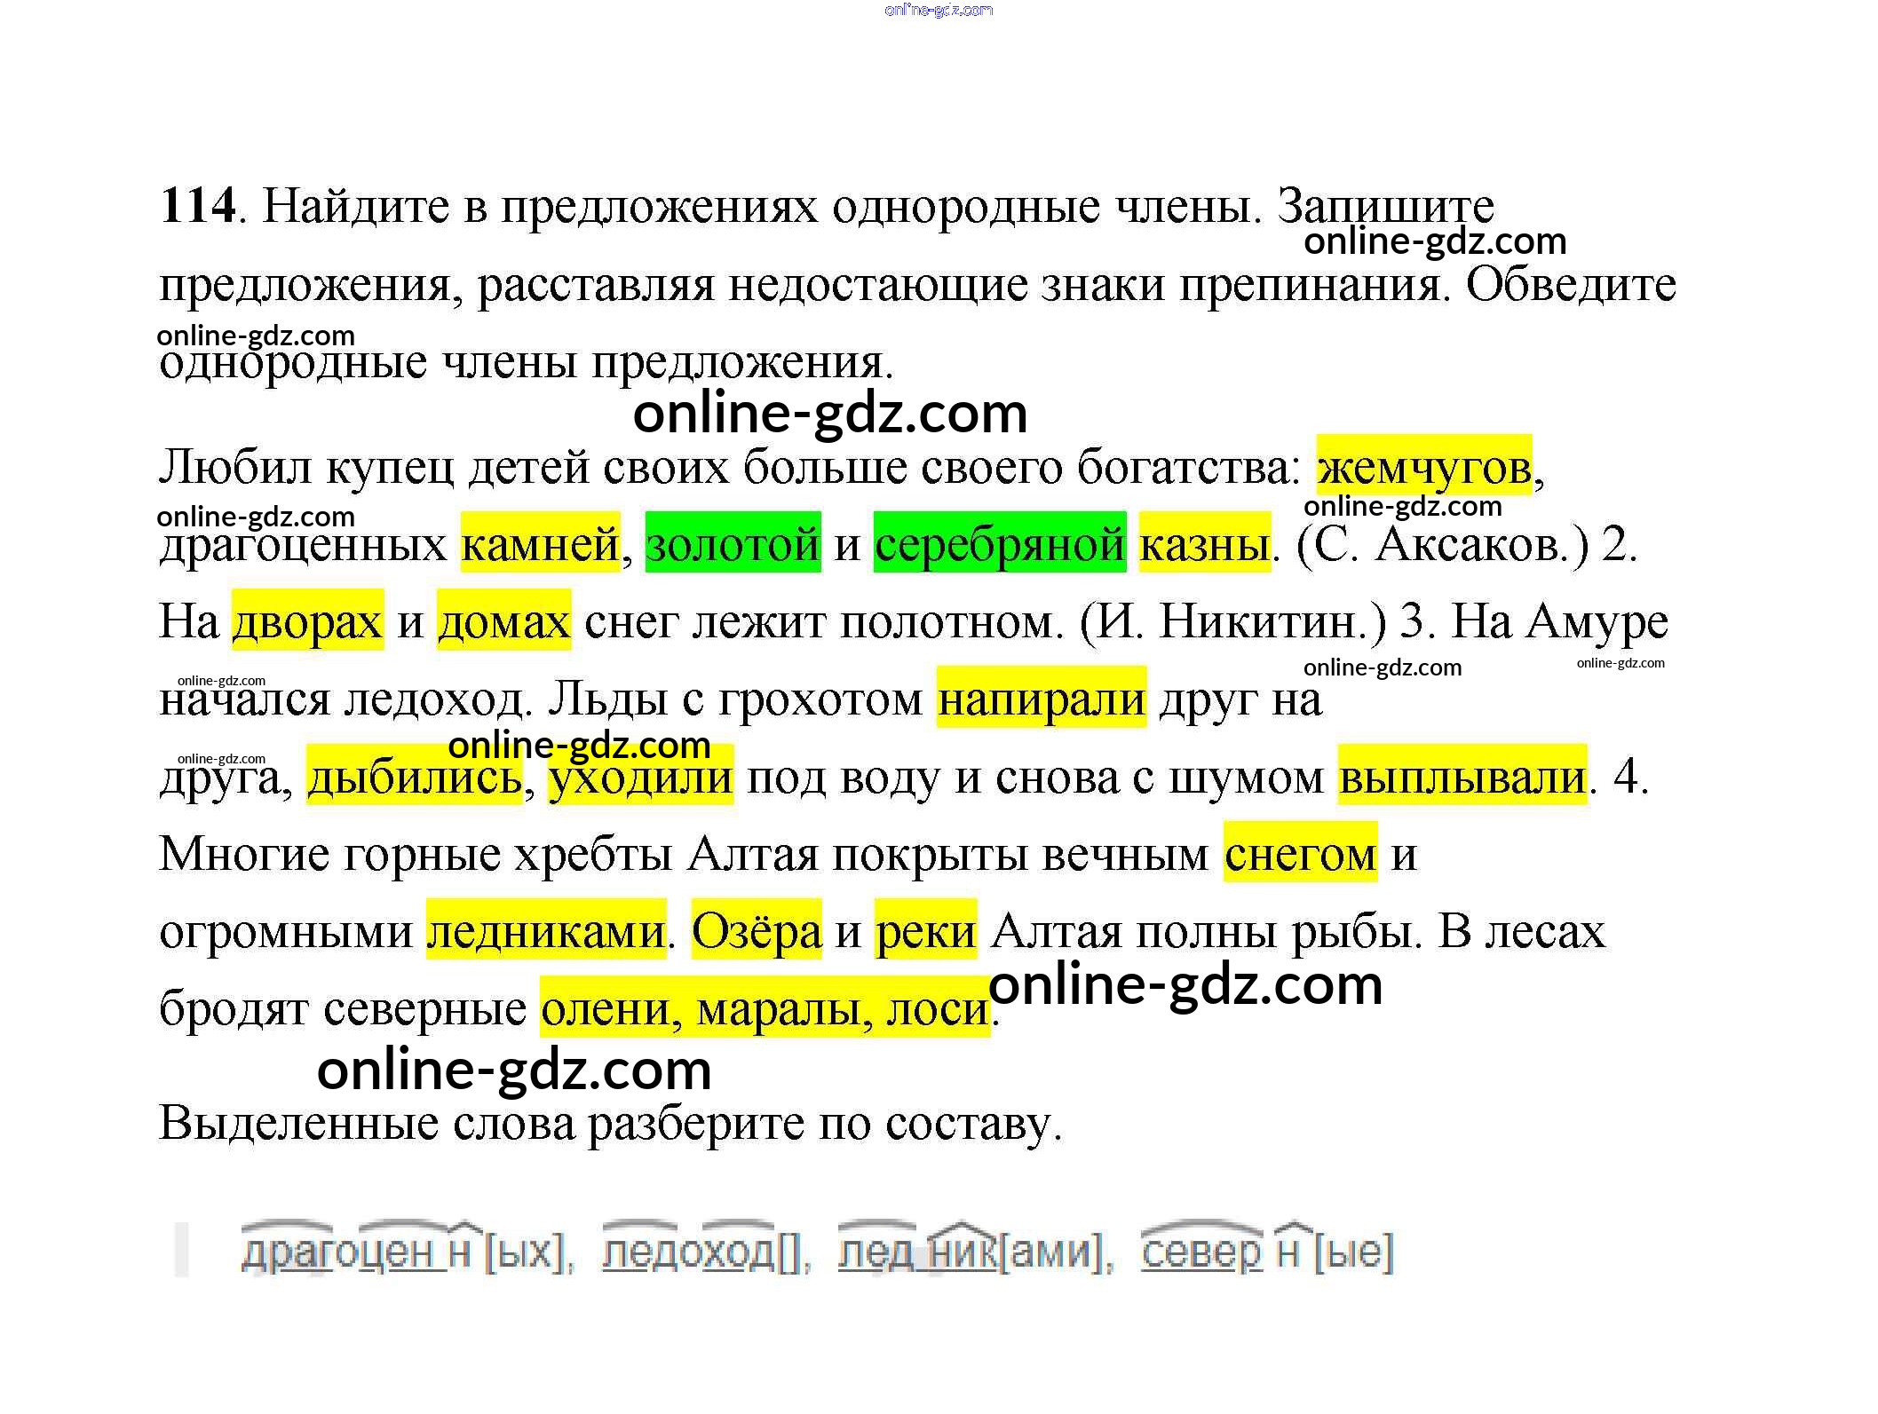1878x1414 pixels.
Task: Click the highlighted word напирали
Action: 1041,698
